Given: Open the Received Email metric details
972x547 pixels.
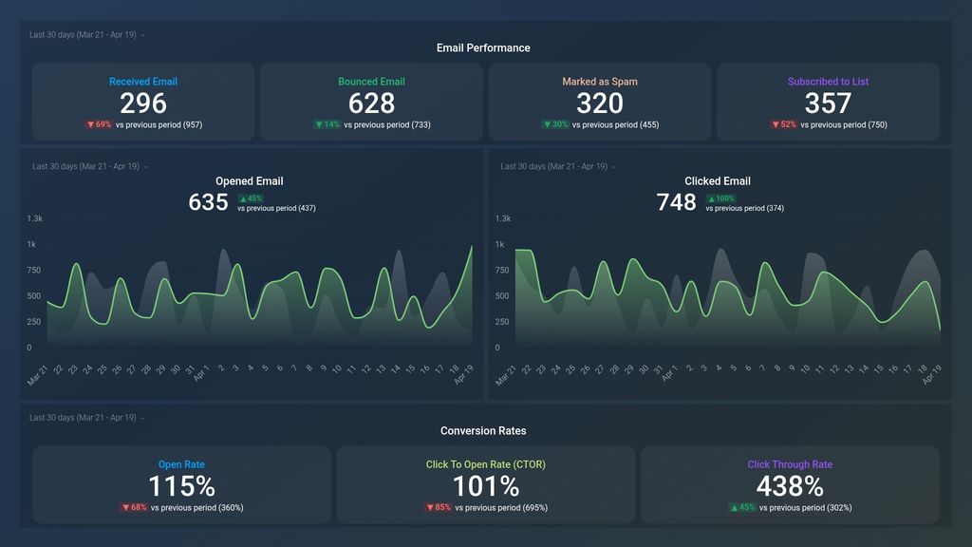Looking at the screenshot, I should click(x=142, y=82).
